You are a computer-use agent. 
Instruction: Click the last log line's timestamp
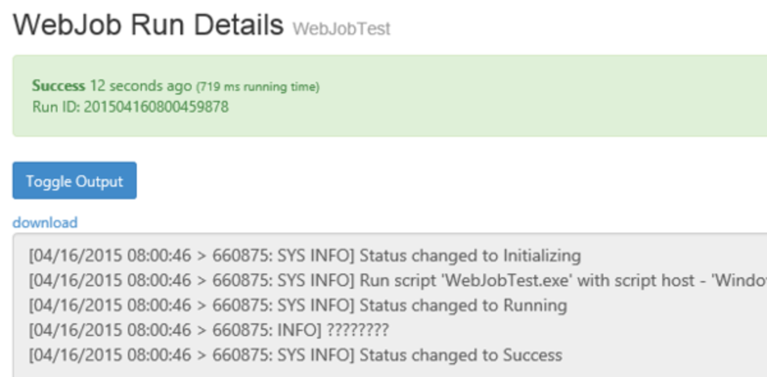coord(110,355)
